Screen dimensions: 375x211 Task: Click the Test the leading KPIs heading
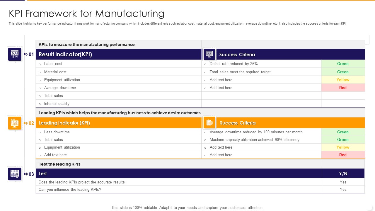click(x=59, y=164)
